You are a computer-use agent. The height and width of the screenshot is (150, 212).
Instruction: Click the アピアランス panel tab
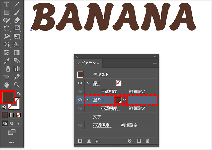click(88, 63)
